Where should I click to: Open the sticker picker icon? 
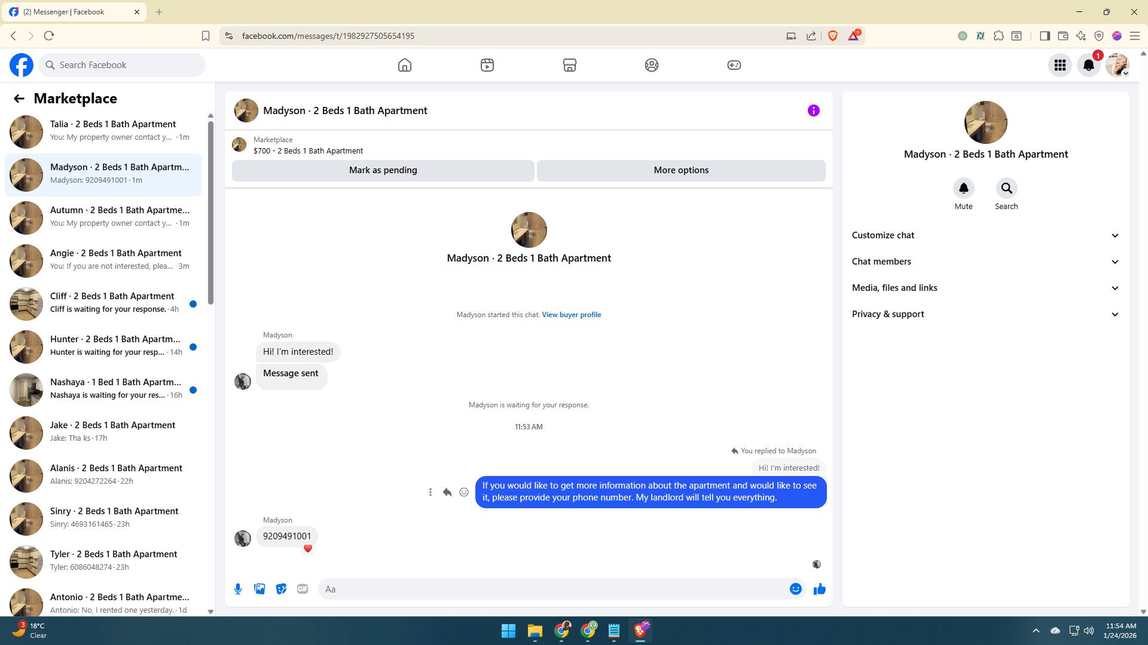point(281,589)
